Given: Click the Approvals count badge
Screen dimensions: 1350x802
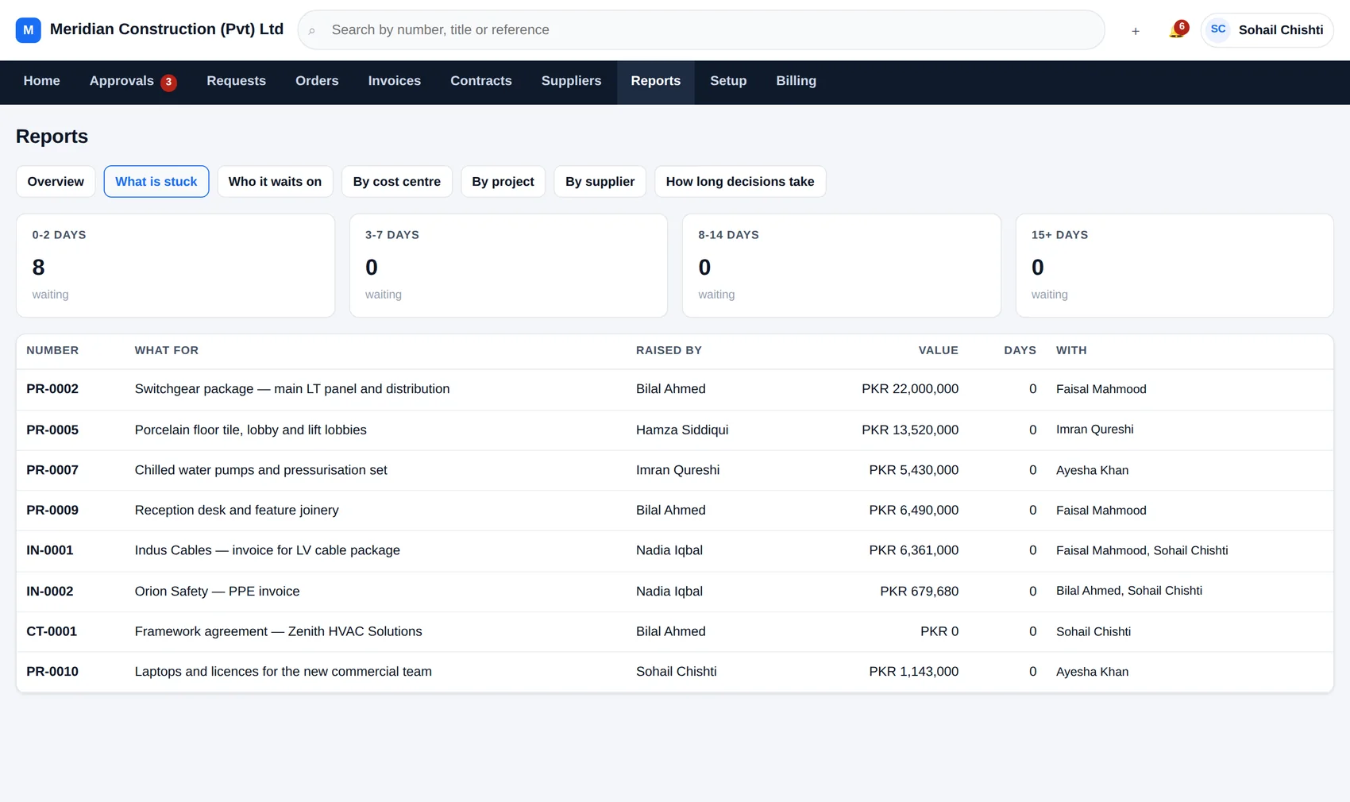Looking at the screenshot, I should [x=168, y=83].
